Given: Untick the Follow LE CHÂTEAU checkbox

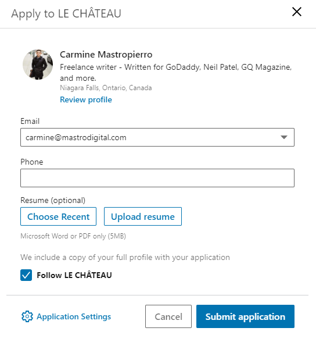Looking at the screenshot, I should pos(26,275).
